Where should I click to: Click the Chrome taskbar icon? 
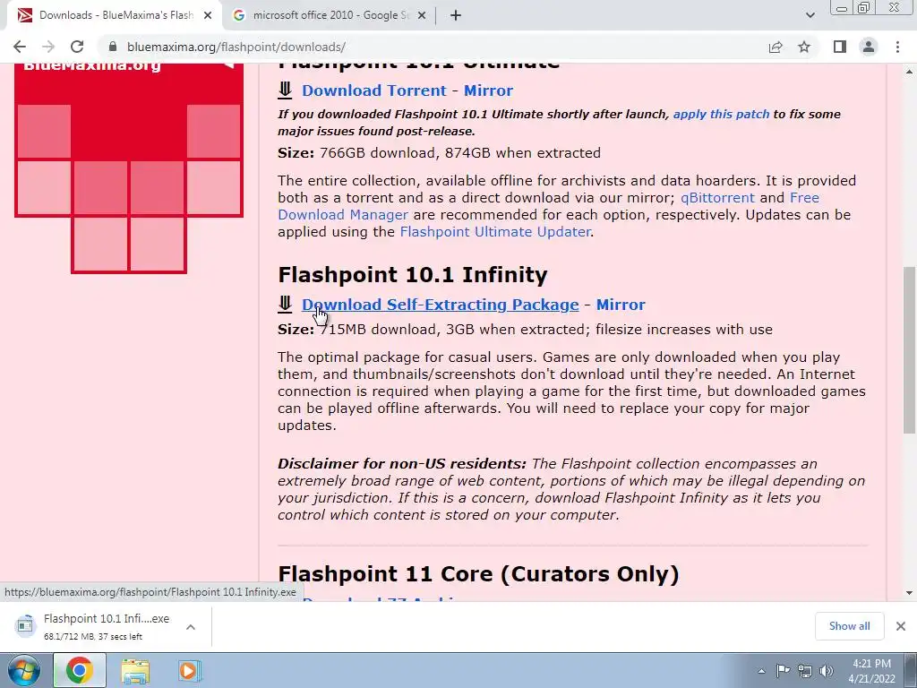click(80, 670)
